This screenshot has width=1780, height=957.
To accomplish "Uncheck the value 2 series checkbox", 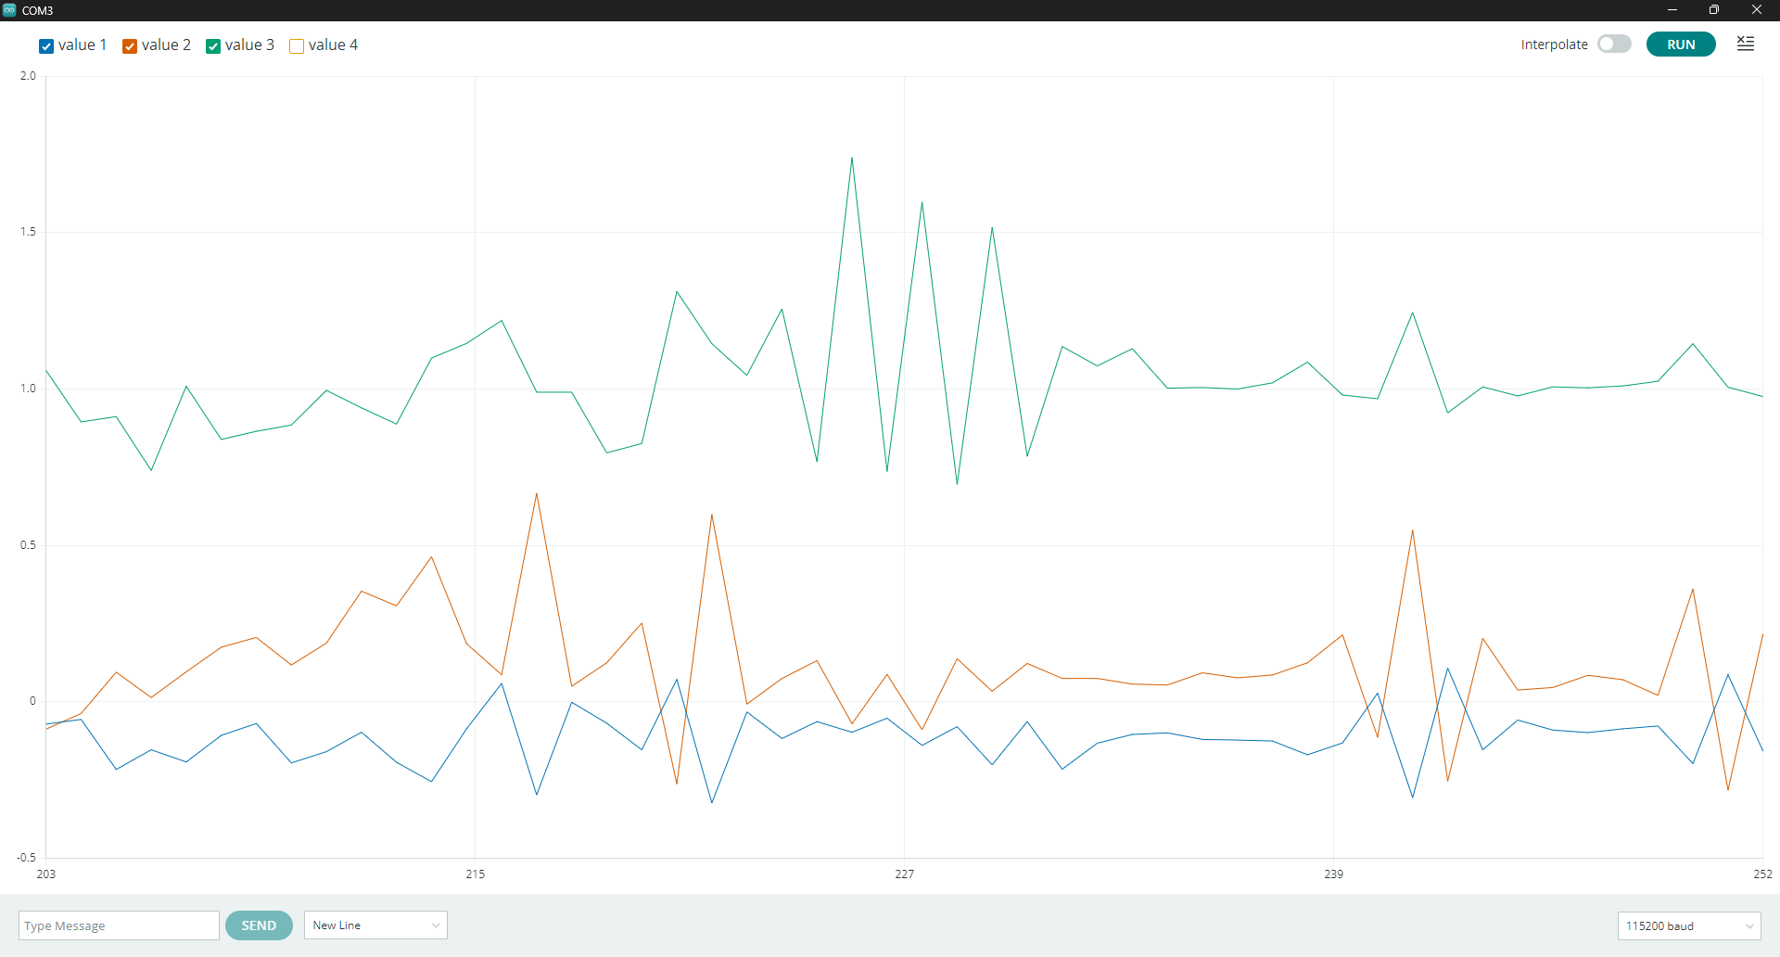I will pyautogui.click(x=130, y=46).
